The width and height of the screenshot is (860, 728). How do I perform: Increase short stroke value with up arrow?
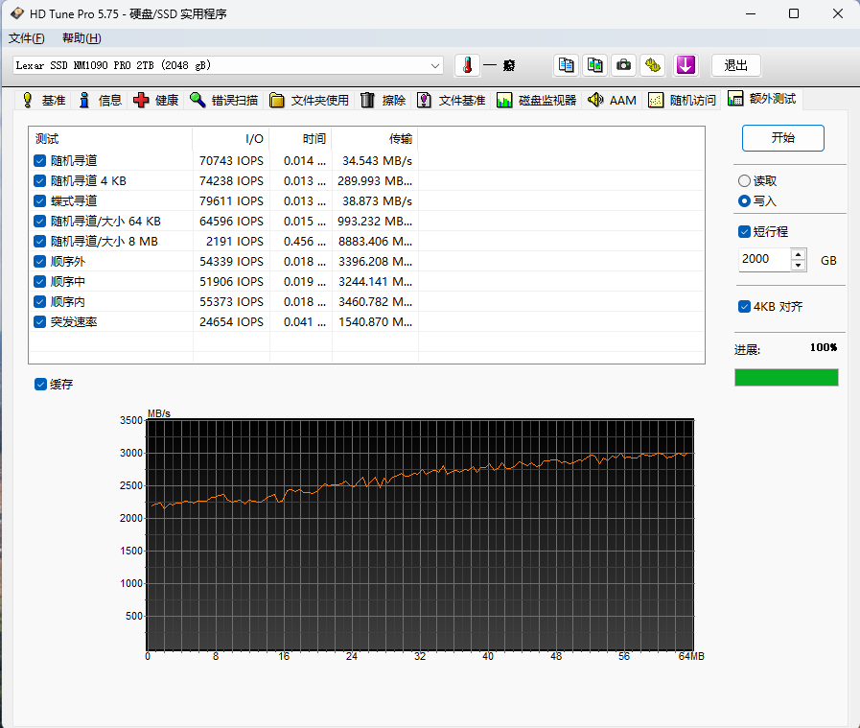[x=799, y=255]
